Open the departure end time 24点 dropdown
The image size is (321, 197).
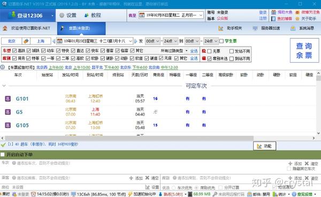pos(170,41)
